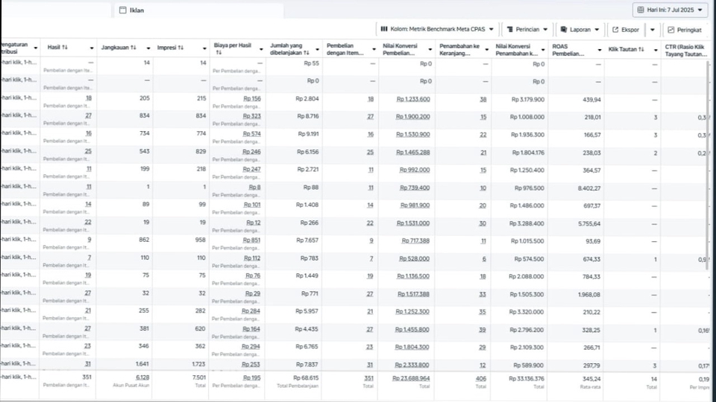Click the total purchases value 351 link
Viewport: 716px width, 402px height.
tap(368, 378)
